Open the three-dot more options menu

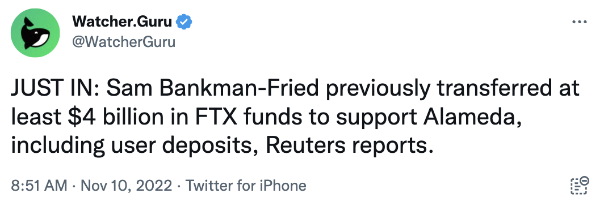[x=579, y=22]
